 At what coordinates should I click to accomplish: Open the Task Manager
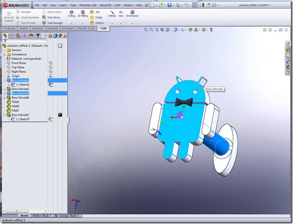point(53,23)
